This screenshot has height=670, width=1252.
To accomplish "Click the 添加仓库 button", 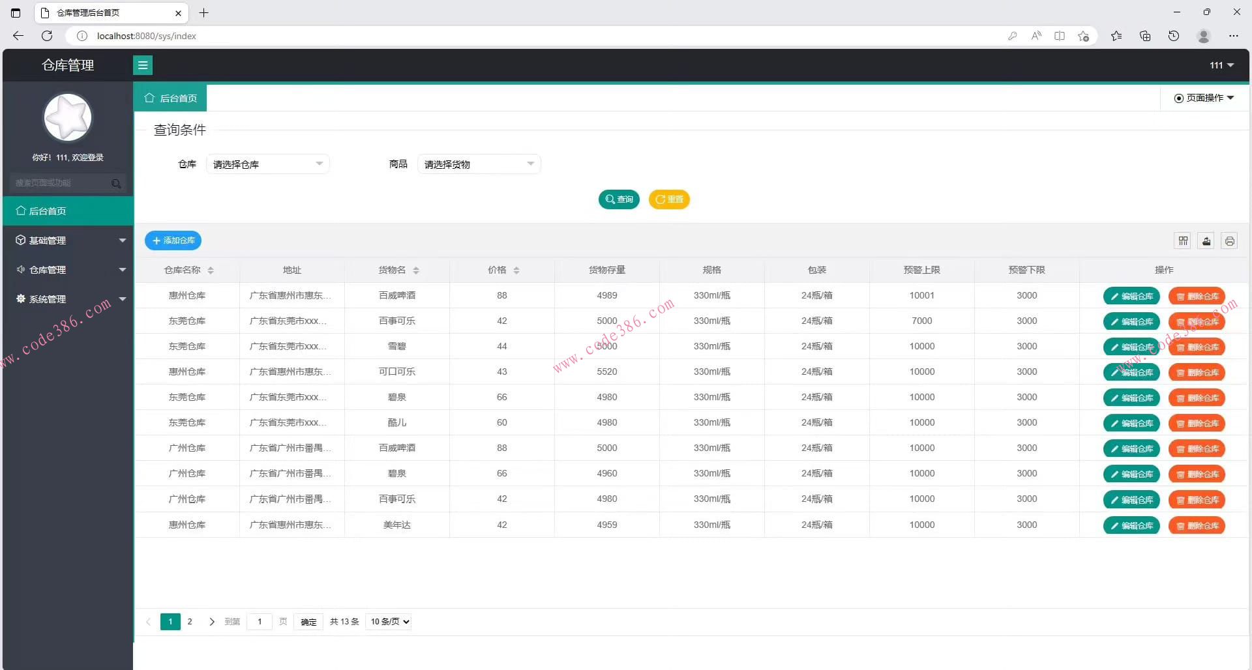I will tap(173, 240).
